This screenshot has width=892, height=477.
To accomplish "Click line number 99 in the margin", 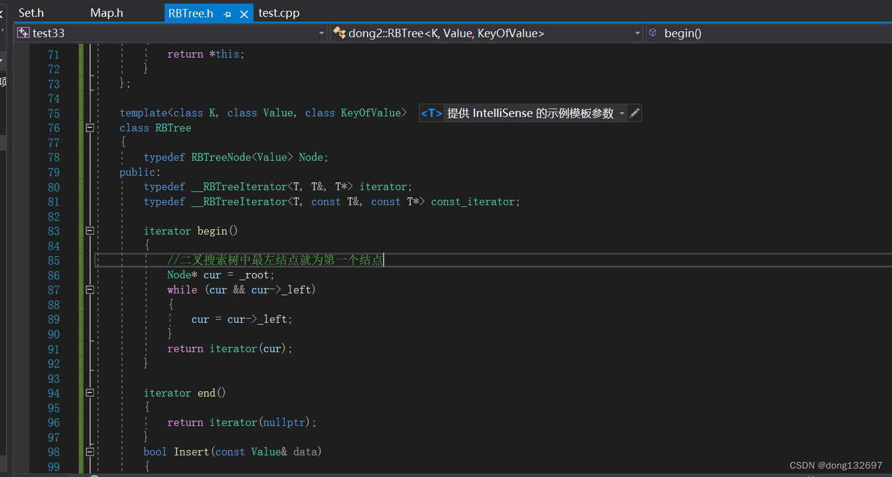I will coord(53,467).
